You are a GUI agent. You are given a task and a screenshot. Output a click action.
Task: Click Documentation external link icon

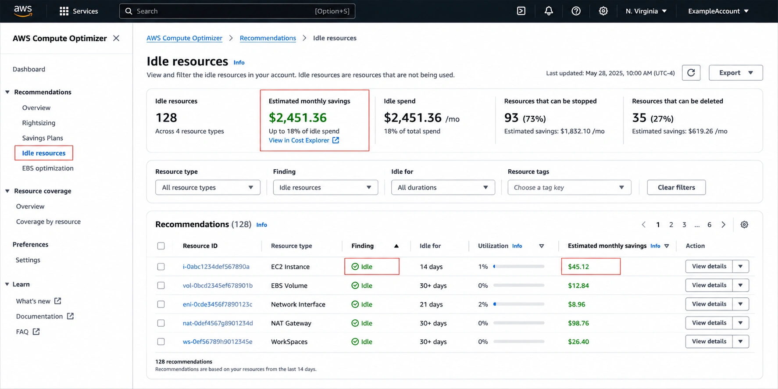point(70,316)
